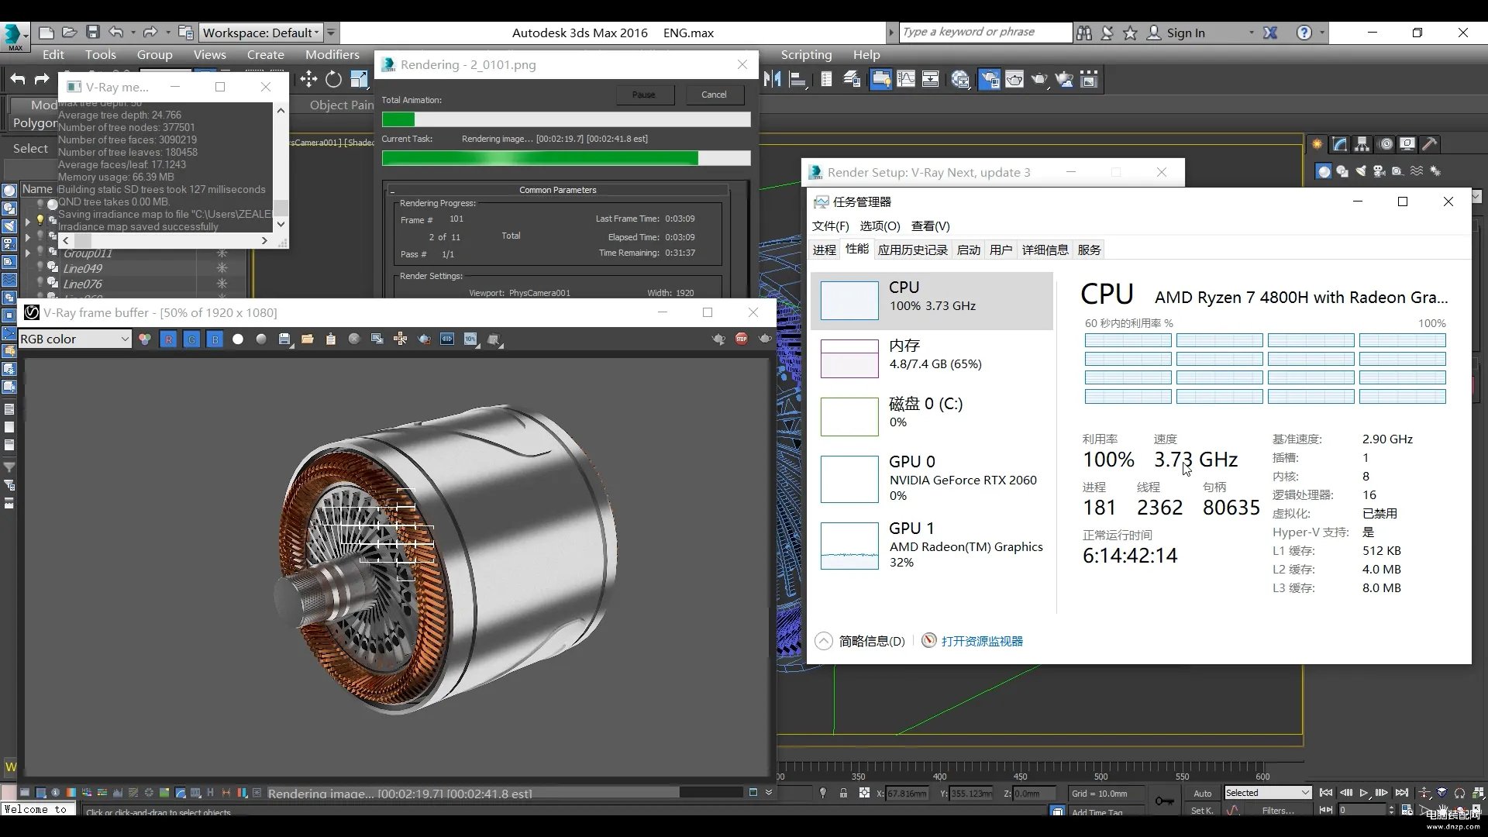Select the Rotate tool in main toolbar
1488x837 pixels.
point(333,79)
